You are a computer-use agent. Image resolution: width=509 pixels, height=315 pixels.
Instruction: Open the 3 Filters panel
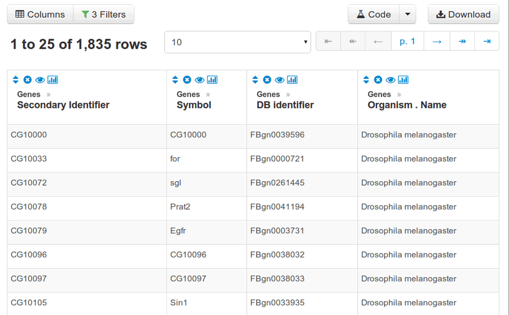tap(104, 14)
